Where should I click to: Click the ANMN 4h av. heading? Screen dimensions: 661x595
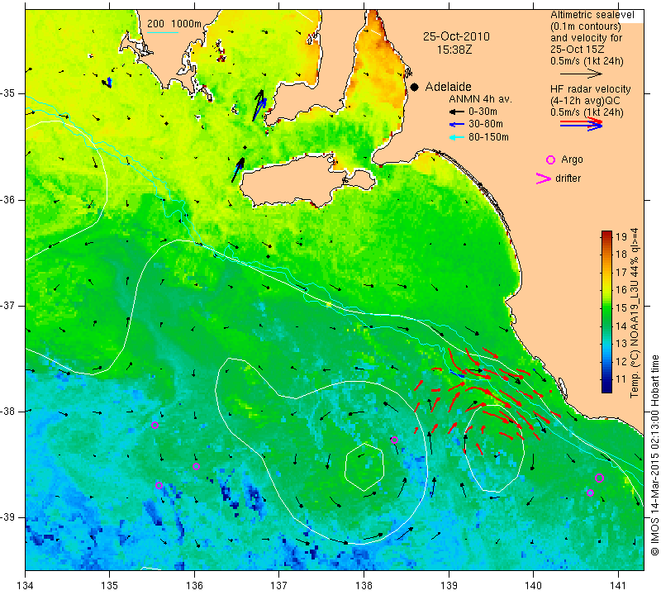click(480, 99)
